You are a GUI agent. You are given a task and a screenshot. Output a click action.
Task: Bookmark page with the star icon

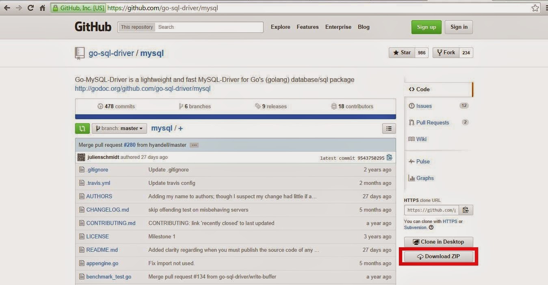point(535,8)
